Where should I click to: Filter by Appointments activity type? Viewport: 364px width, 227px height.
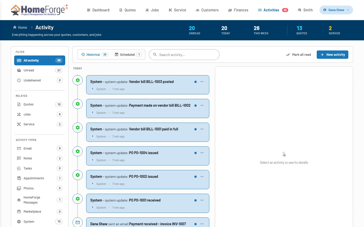(x=40, y=178)
